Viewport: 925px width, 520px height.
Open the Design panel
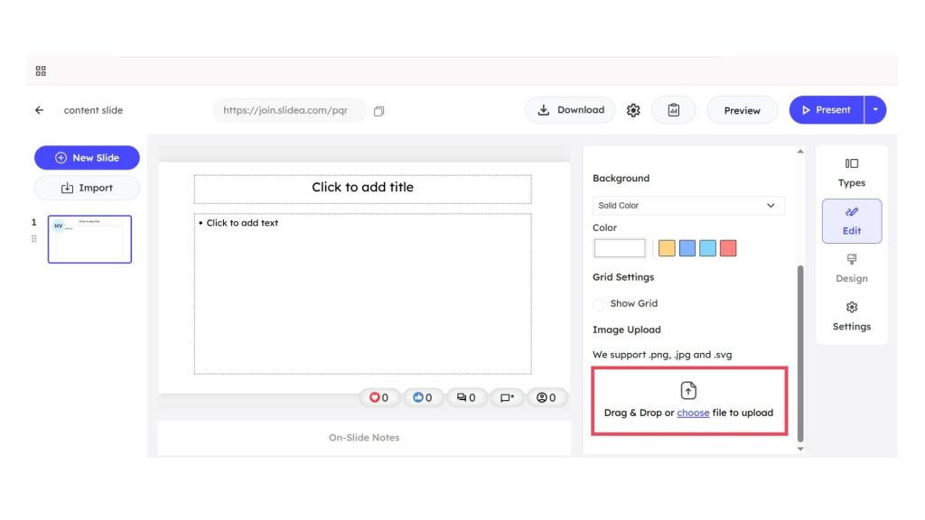[851, 269]
